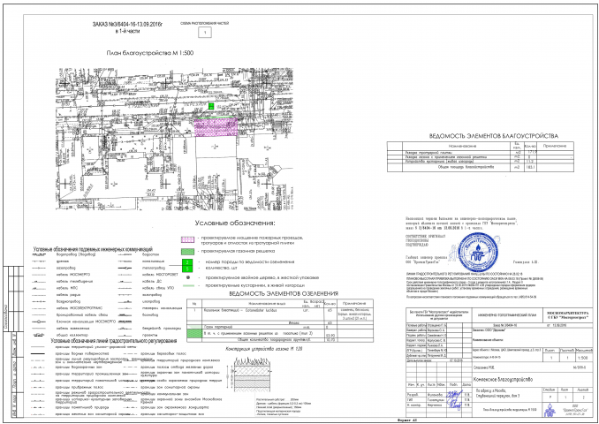Click the urban regulation lines legend heading
599x424 pixels.
[x=114, y=341]
